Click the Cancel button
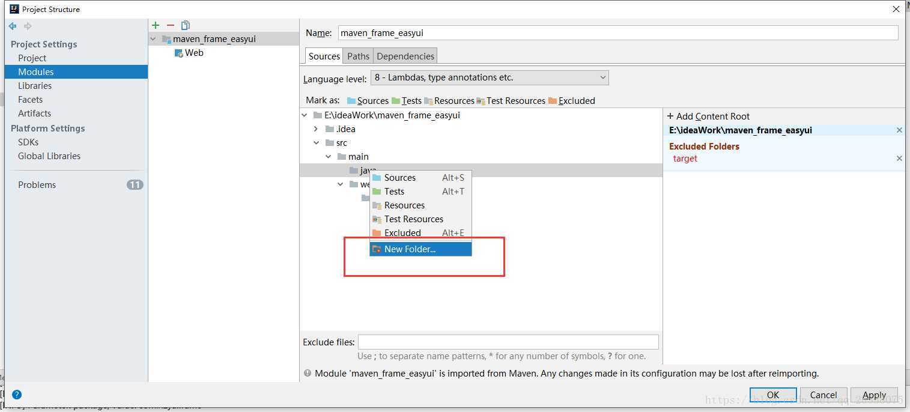 [x=824, y=395]
